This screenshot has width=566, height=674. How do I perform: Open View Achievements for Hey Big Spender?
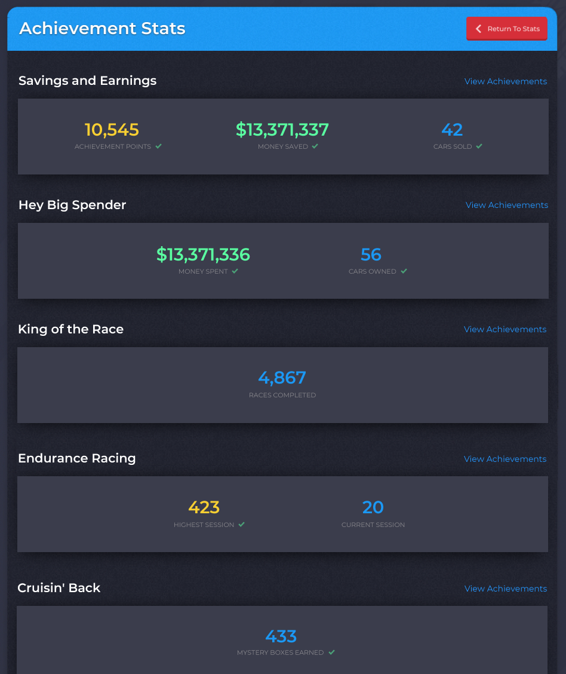(507, 205)
